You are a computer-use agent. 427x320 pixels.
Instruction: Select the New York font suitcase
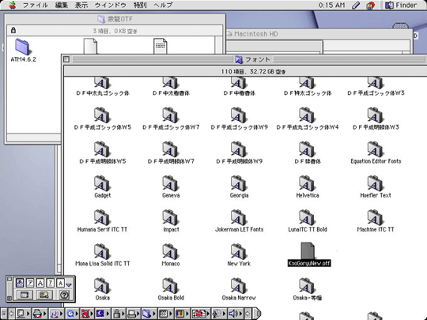(239, 252)
